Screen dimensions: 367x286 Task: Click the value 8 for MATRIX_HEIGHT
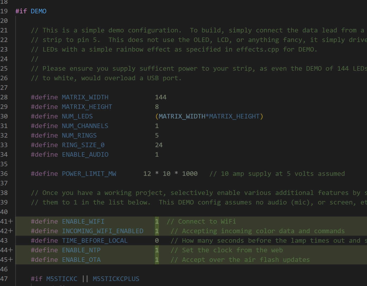point(157,107)
